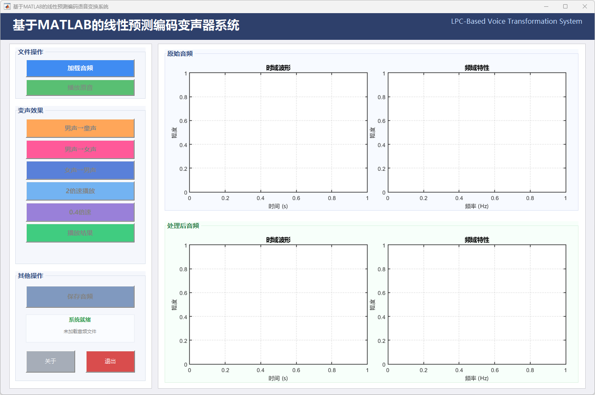The height and width of the screenshot is (395, 595).
Task: Click the red 退出 exit button
Action: 110,362
